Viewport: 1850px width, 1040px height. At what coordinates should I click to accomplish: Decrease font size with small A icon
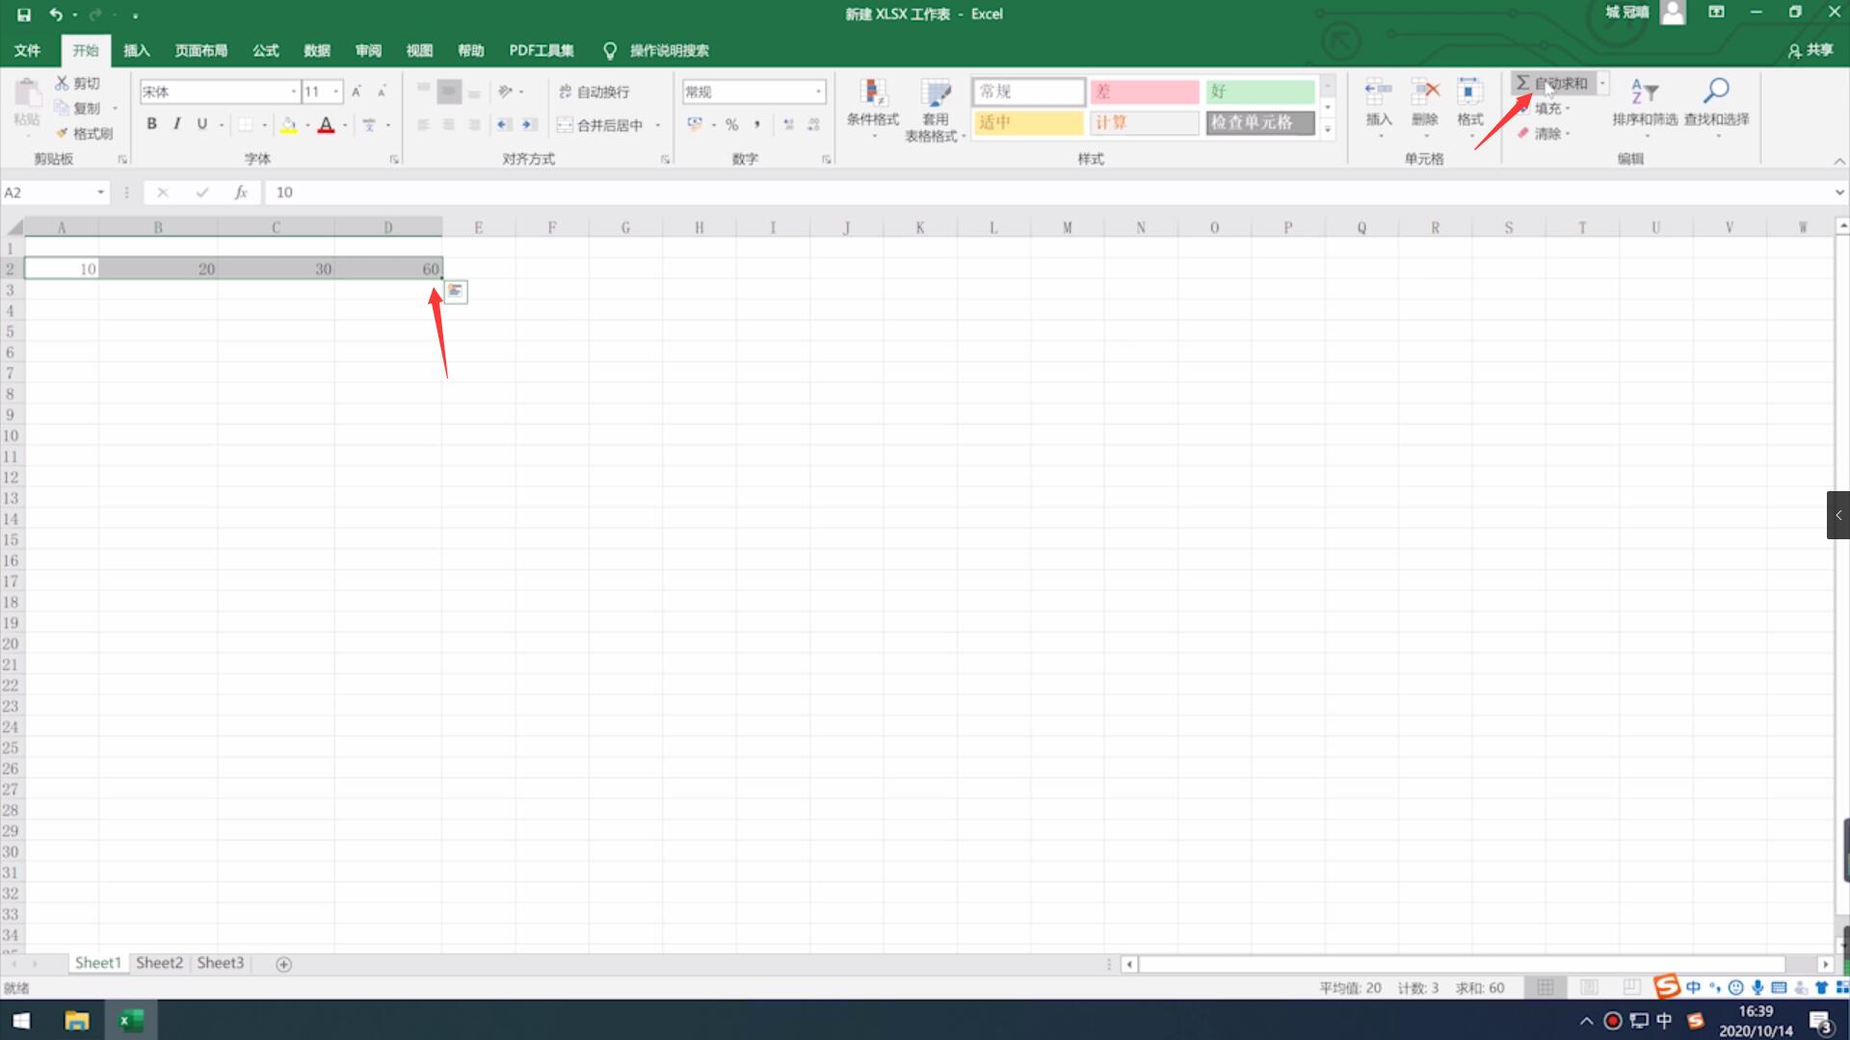click(x=382, y=91)
